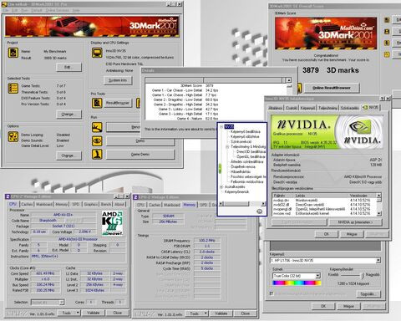This screenshot has height=321, width=401.
Task: Open the Képernyő monitor dropdown
Action: [x=378, y=260]
